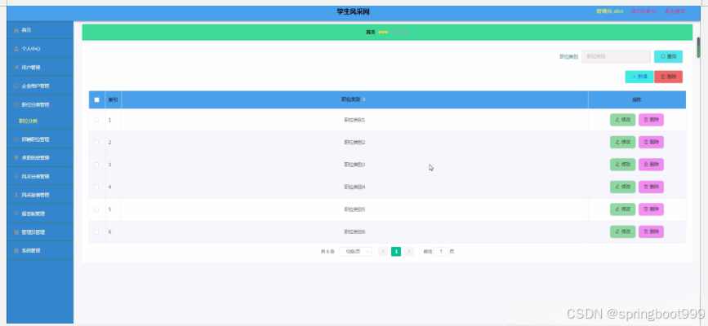Click the 职位类别3 table cell
The image size is (708, 326).
pyautogui.click(x=354, y=165)
